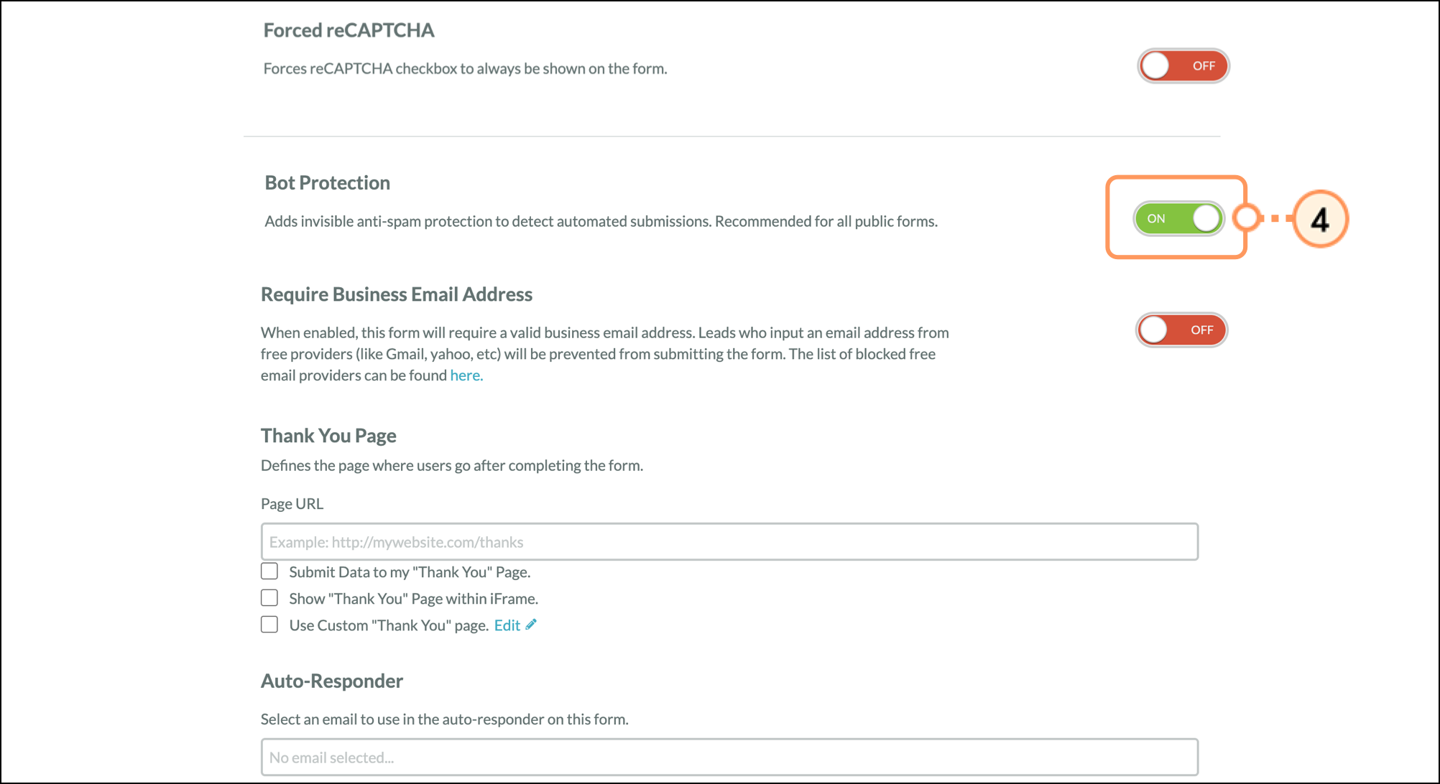Image resolution: width=1440 pixels, height=784 pixels.
Task: Open the 'here' blocked providers link
Action: 466,375
